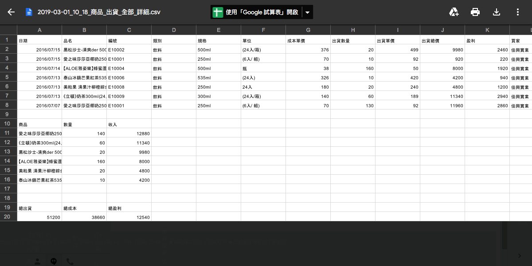The height and width of the screenshot is (266, 532).
Task: Open file with Google 試算表
Action: [x=262, y=12]
